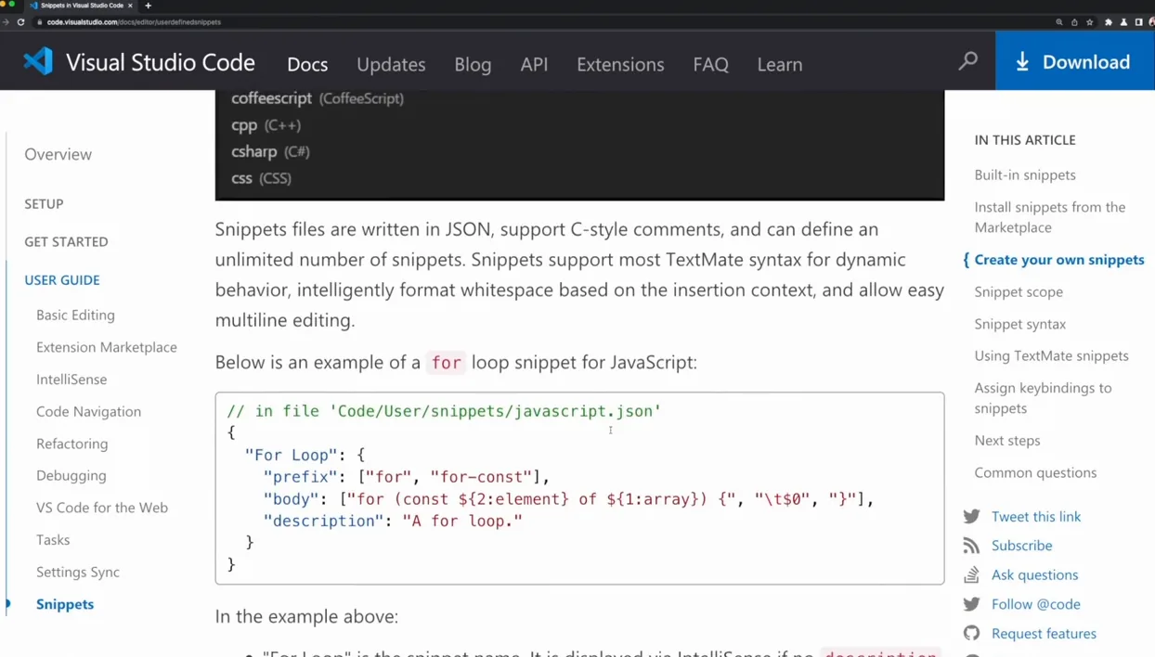Open Tasks in the sidebar
1155x657 pixels.
pyautogui.click(x=53, y=539)
